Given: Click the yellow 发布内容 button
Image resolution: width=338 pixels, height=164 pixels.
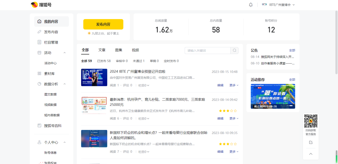Looking at the screenshot, I should pos(103,24).
